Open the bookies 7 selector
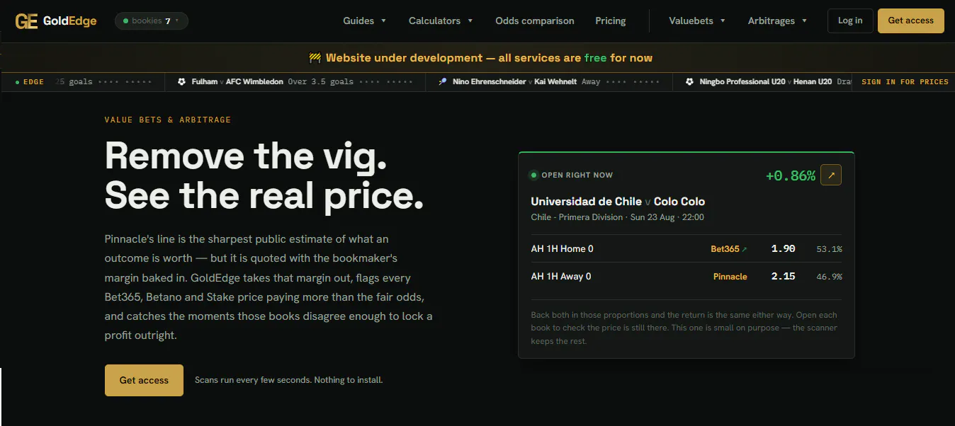The width and height of the screenshot is (955, 426). coord(152,21)
